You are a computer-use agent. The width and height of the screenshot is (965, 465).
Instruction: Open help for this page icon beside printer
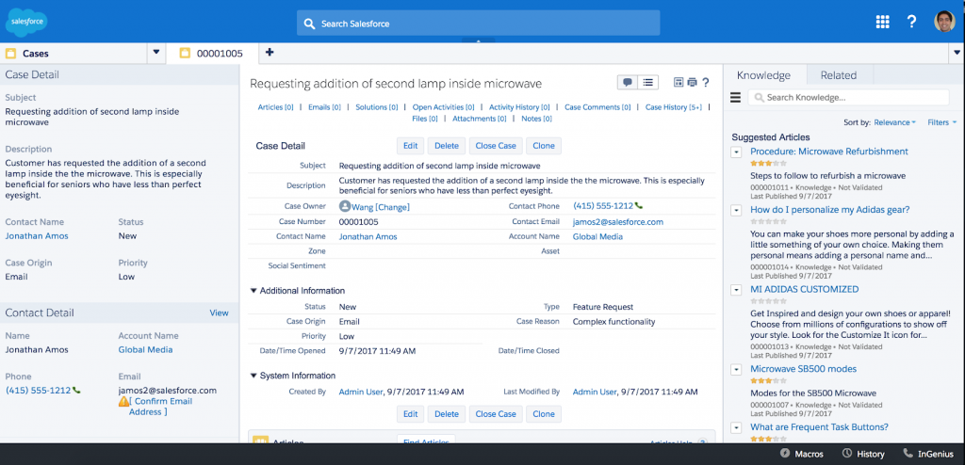(706, 83)
